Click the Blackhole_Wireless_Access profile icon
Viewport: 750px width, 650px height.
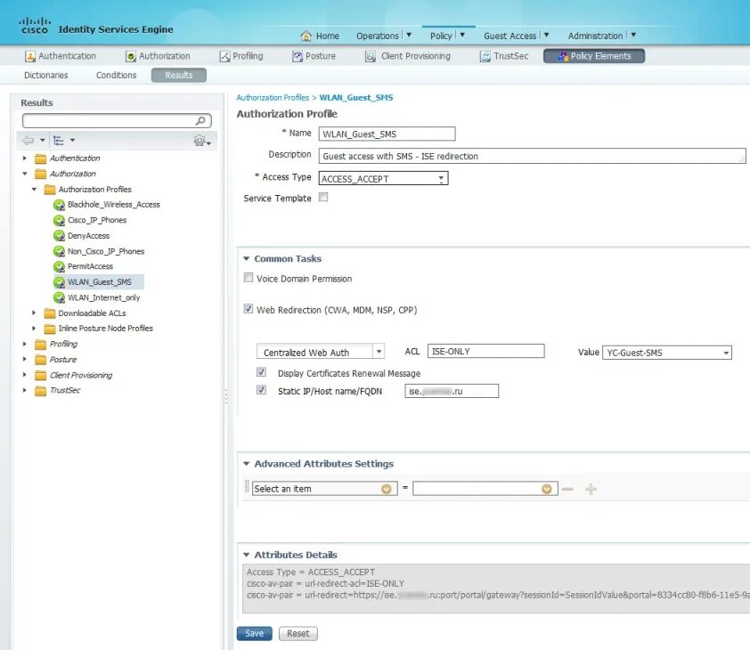pyautogui.click(x=59, y=205)
